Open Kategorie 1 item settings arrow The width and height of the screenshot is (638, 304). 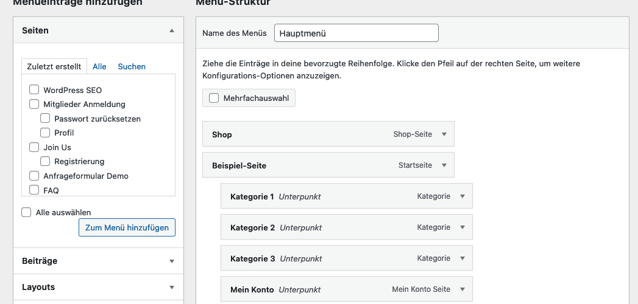coord(463,196)
